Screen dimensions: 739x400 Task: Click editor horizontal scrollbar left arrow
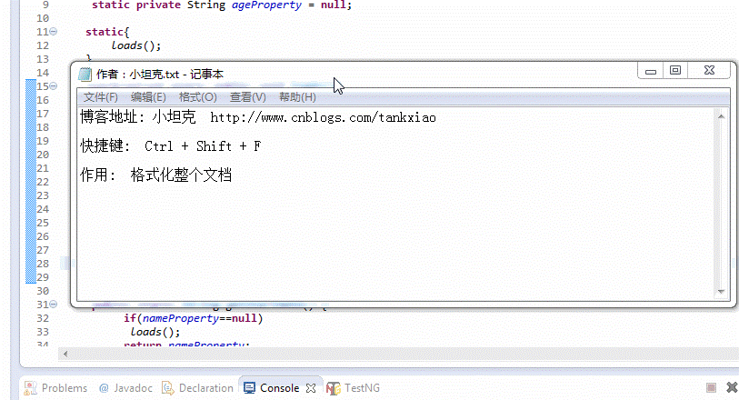[65, 354]
